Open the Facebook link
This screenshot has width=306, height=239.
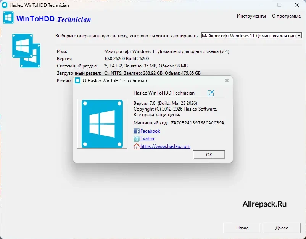coord(150,131)
